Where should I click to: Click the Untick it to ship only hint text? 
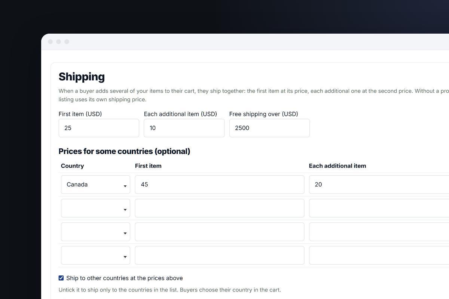pos(169,290)
